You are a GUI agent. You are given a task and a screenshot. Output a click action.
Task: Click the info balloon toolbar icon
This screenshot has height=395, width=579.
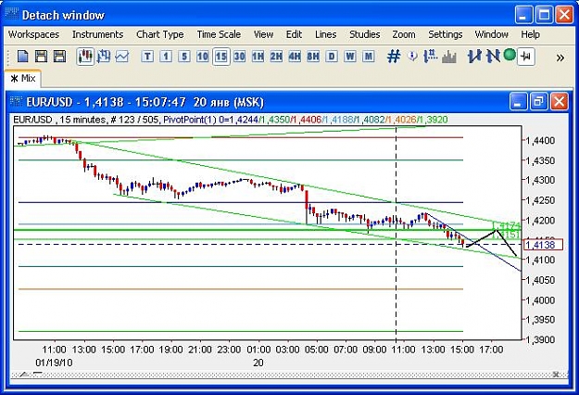[x=413, y=57]
